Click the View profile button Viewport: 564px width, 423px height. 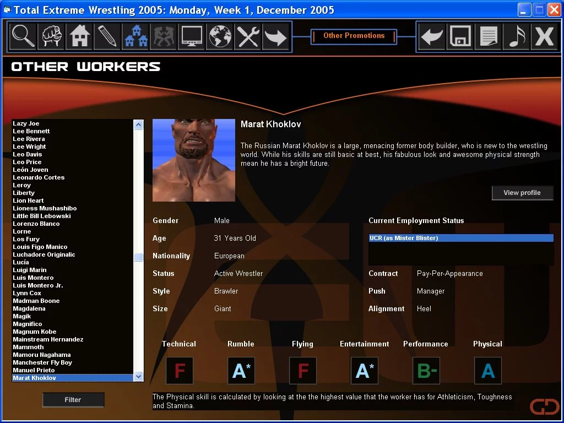click(522, 193)
